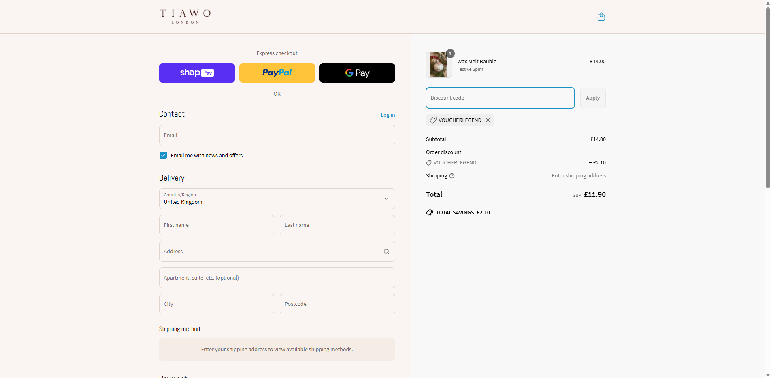Click the Enter shipping address text
The image size is (771, 378).
(579, 175)
